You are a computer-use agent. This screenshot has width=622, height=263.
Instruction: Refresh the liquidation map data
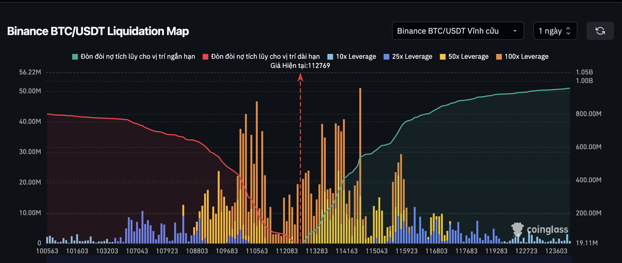(600, 31)
